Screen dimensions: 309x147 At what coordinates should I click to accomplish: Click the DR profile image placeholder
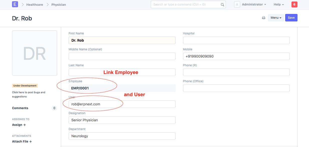(35, 53)
